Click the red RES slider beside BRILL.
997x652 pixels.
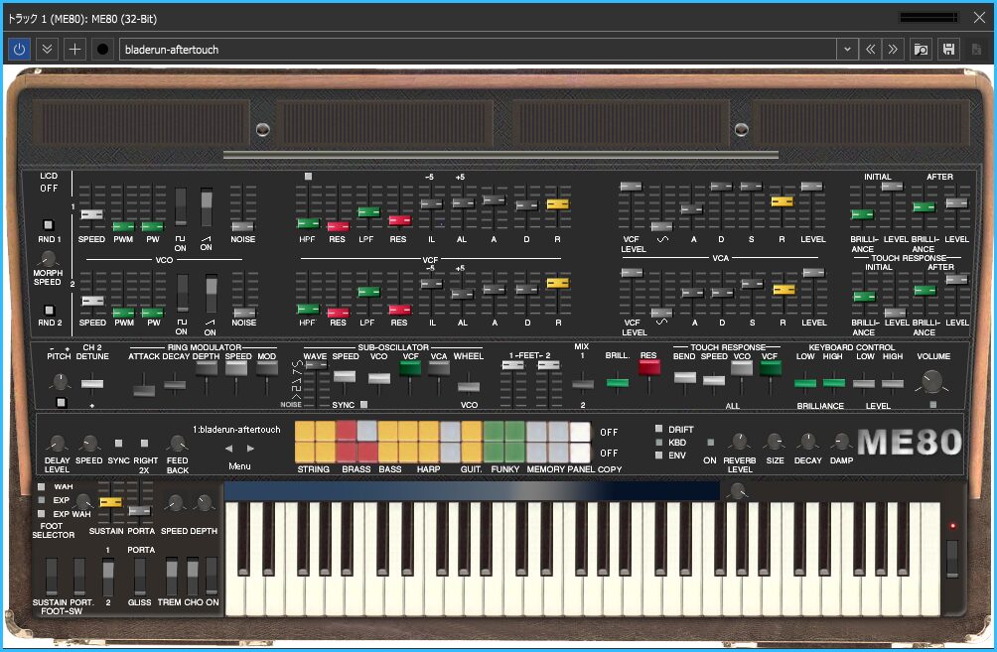coord(649,366)
